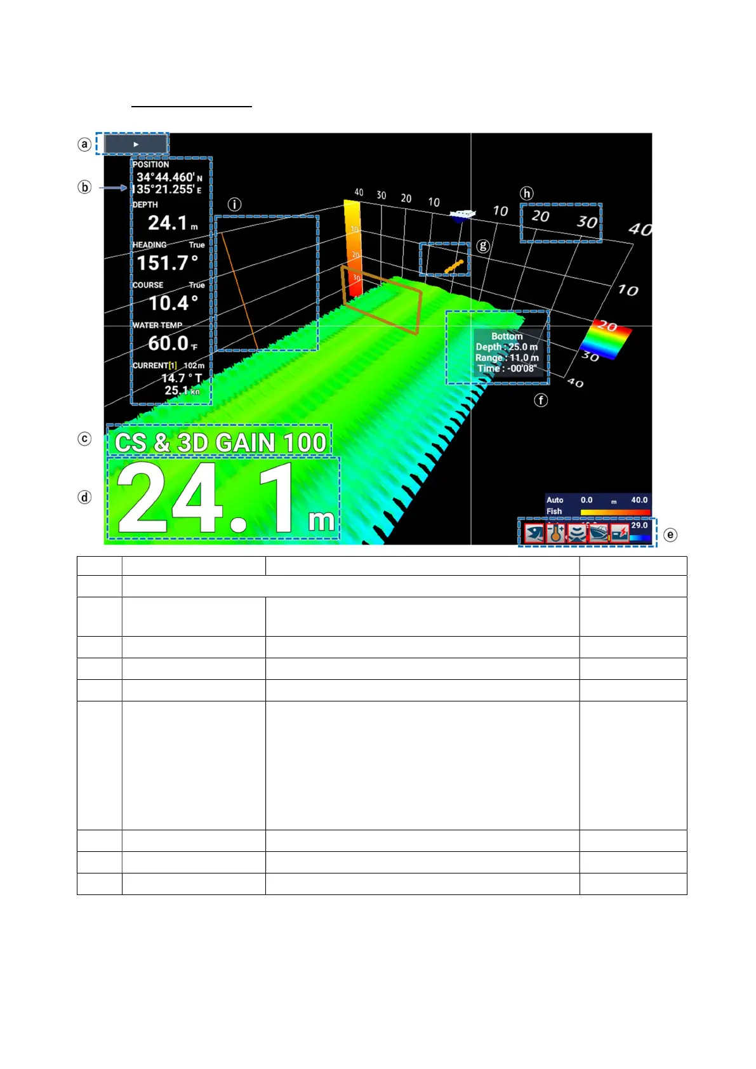Image resolution: width=756 pixels, height=1069 pixels.
Task: Click the sonar signal waves icon
Action: click(577, 533)
